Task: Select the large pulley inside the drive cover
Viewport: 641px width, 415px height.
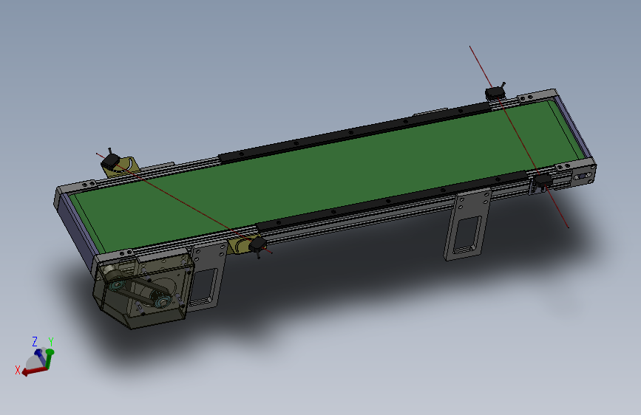Action: tap(163, 301)
